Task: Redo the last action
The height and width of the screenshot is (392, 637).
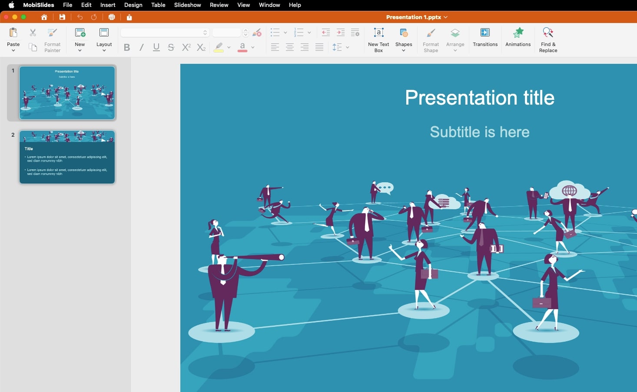Action: pyautogui.click(x=94, y=17)
